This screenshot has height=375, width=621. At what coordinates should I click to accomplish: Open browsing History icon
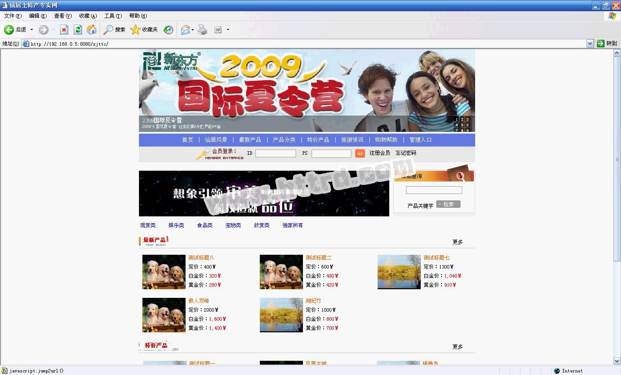tap(168, 29)
